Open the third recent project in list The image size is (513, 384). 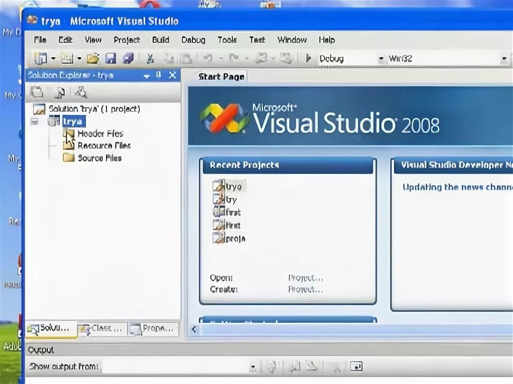(227, 212)
